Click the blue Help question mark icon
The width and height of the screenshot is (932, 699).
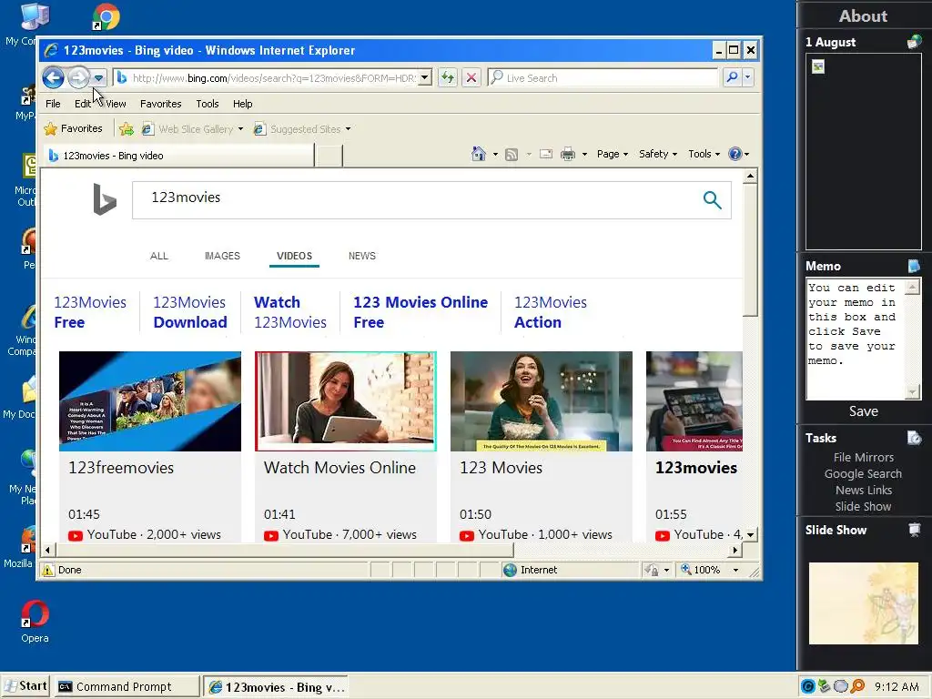(735, 154)
